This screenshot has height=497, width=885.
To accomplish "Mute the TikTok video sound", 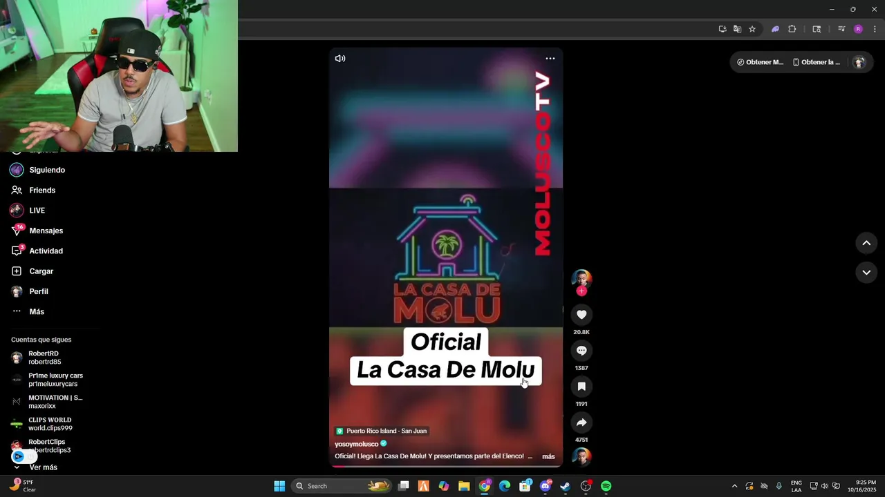I will tap(340, 59).
